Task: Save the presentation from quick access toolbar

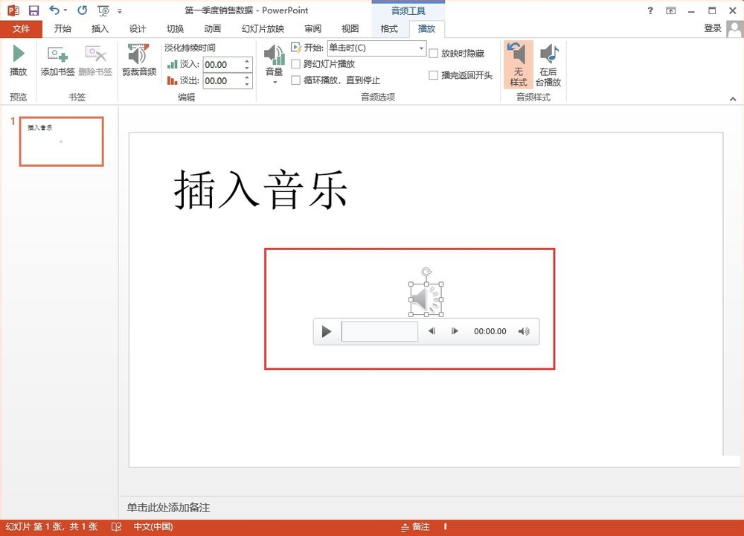Action: point(33,10)
